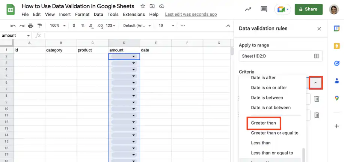
Task: Undo the last action
Action: click(x=13, y=26)
